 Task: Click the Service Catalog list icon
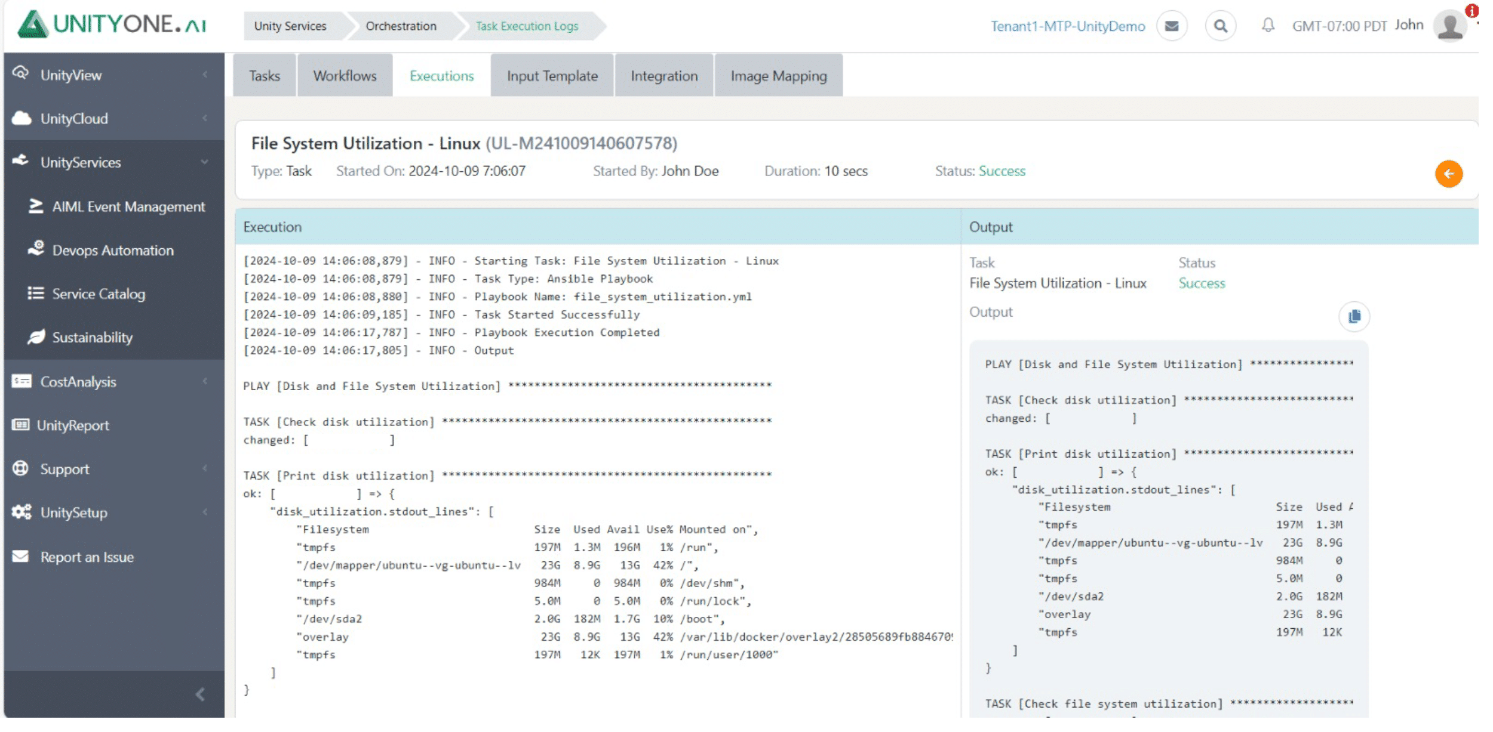coord(36,293)
